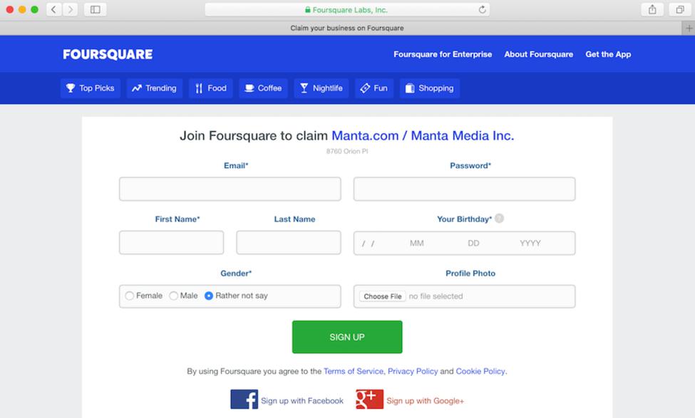Screen dimensions: 695x418
Task: Open About Foursquare menu link
Action: coord(539,54)
